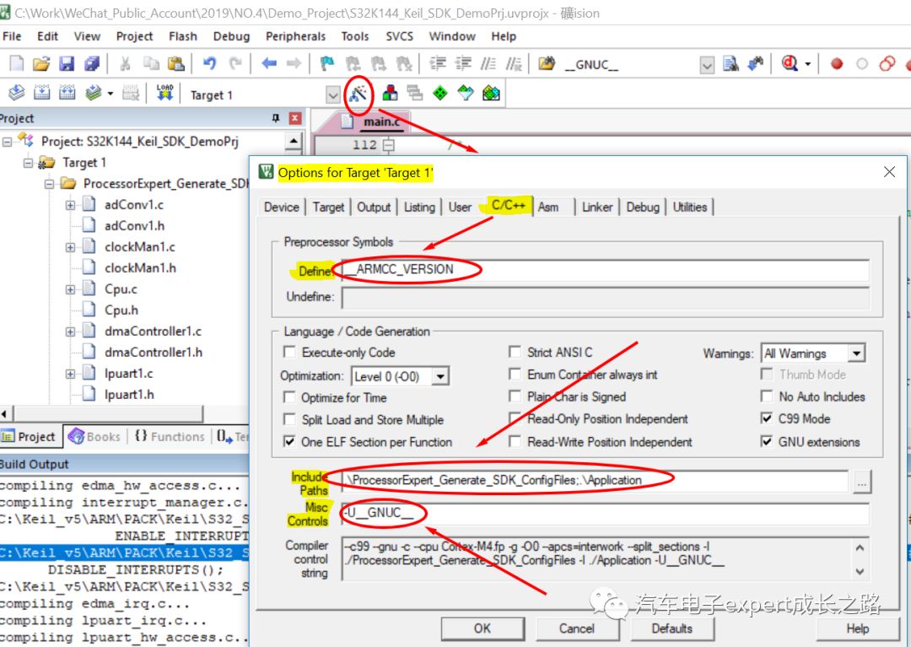This screenshot has width=911, height=647.
Task: Save the current file using the floppy icon
Action: pyautogui.click(x=67, y=63)
